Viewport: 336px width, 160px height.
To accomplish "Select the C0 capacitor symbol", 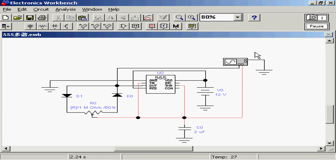I will click(184, 128).
